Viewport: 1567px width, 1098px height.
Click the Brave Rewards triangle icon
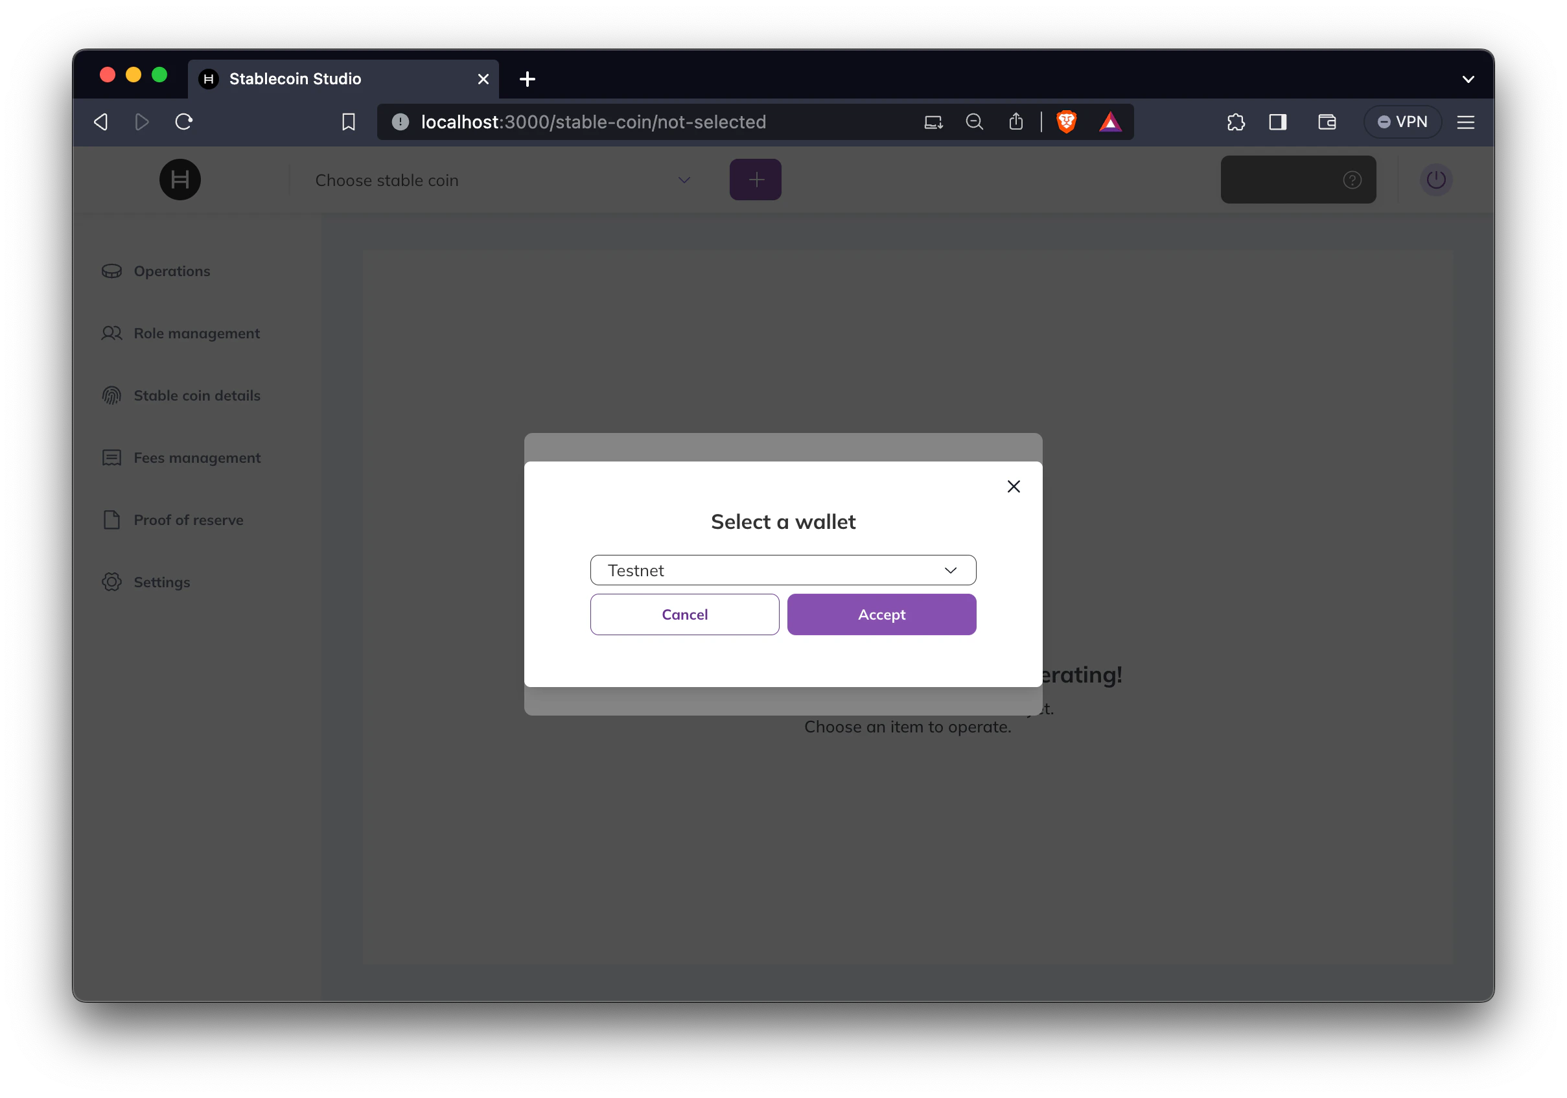coord(1109,122)
